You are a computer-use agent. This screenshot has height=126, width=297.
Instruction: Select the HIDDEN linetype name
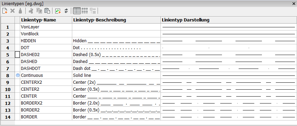(x=46, y=41)
